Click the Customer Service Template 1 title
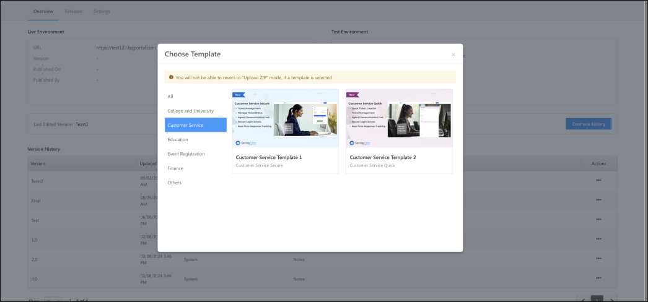The width and height of the screenshot is (648, 302). [269, 157]
